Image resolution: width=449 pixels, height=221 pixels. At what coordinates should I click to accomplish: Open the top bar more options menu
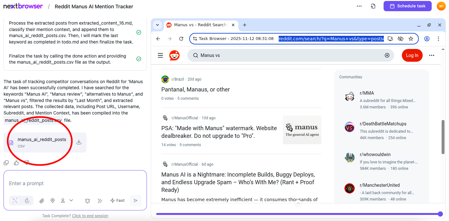tap(359, 6)
